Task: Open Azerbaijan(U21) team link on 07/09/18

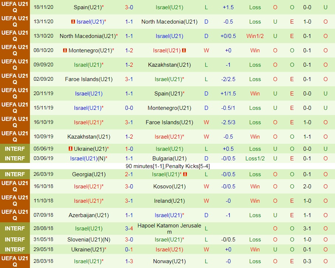Action: [89, 215]
